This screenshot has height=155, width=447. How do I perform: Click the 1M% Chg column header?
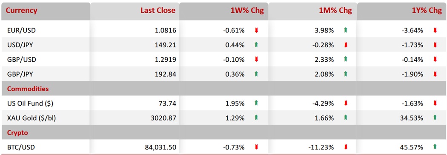[335, 11]
